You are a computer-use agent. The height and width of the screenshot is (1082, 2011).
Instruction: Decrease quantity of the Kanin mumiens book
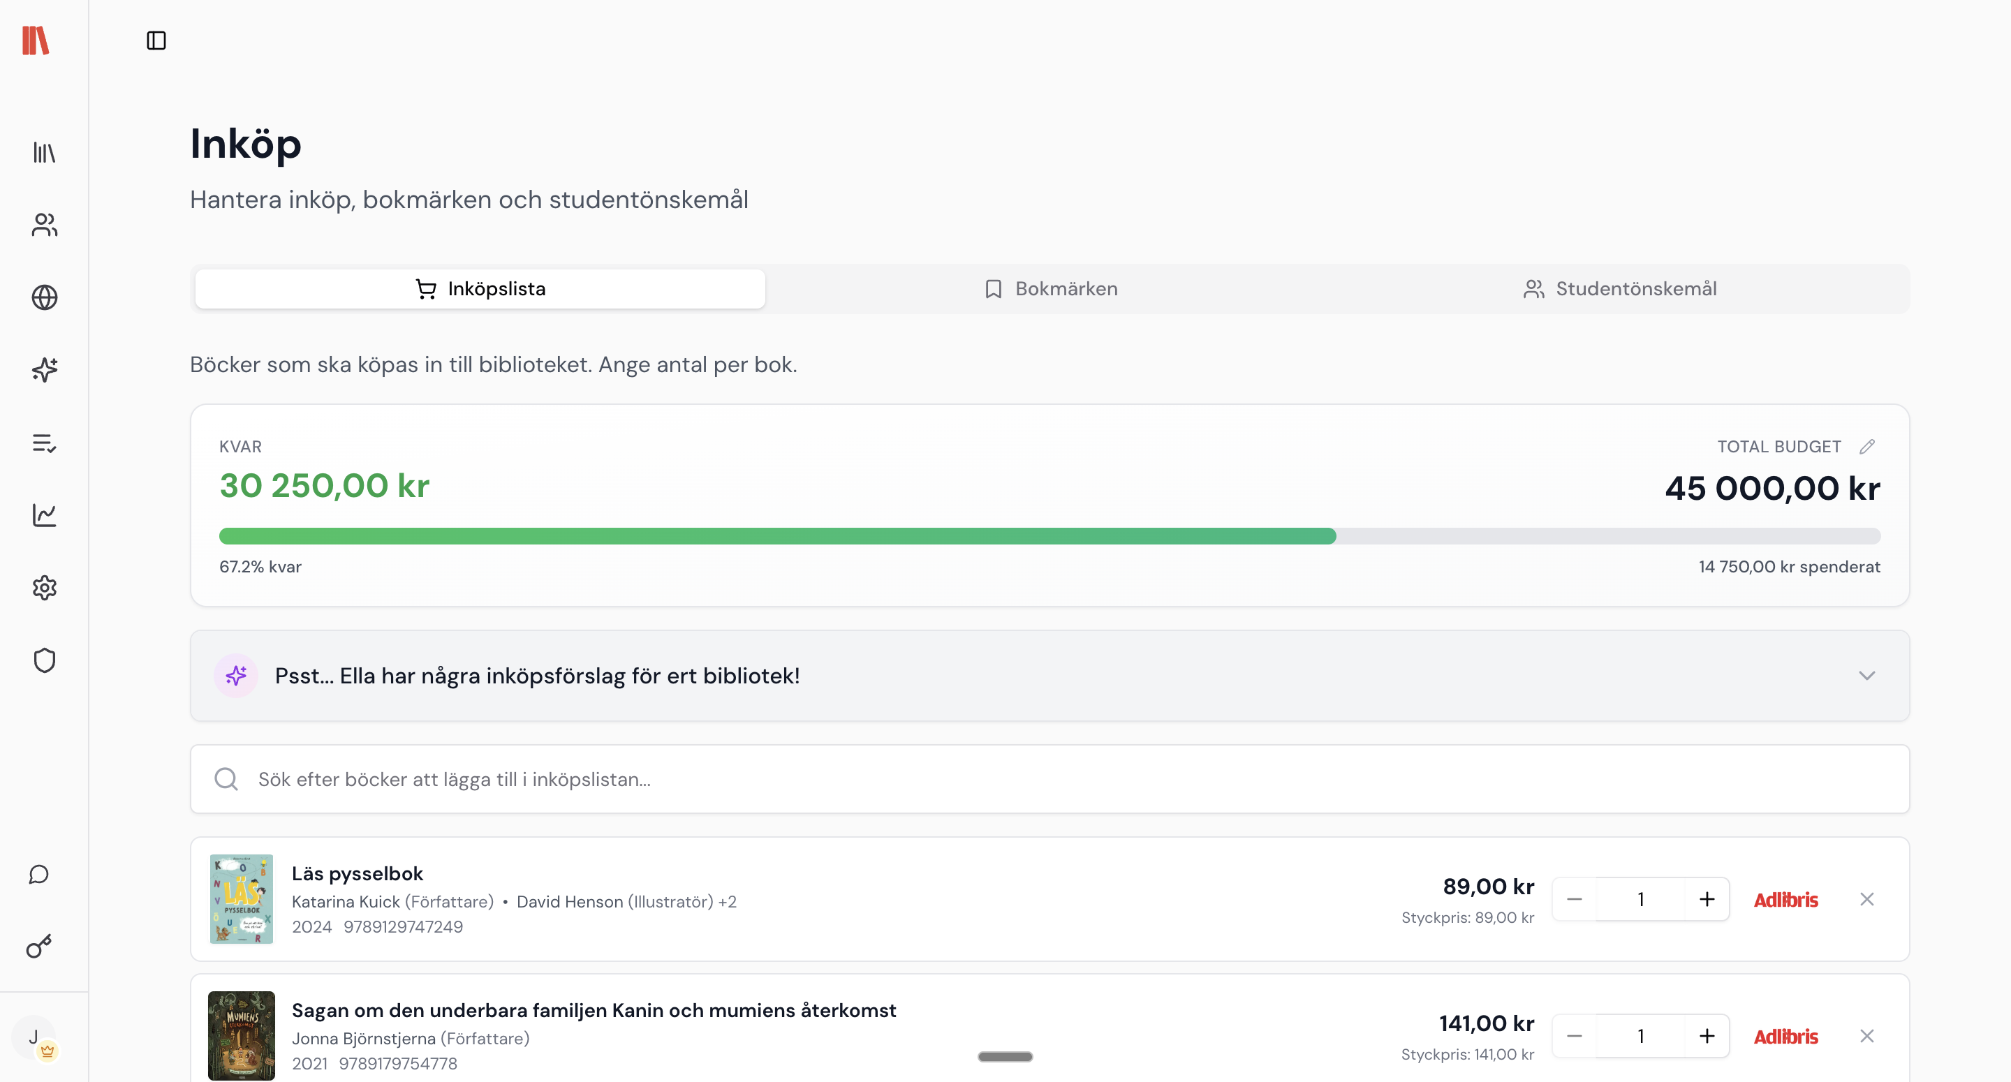tap(1575, 1036)
